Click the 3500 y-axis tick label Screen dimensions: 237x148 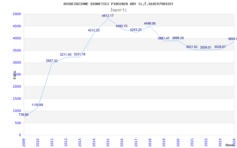point(17,50)
